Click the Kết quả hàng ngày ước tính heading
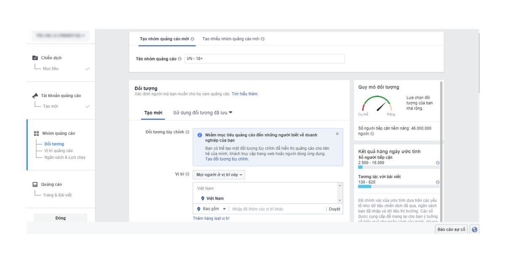Screen dimensions: 506x263 tap(389, 151)
